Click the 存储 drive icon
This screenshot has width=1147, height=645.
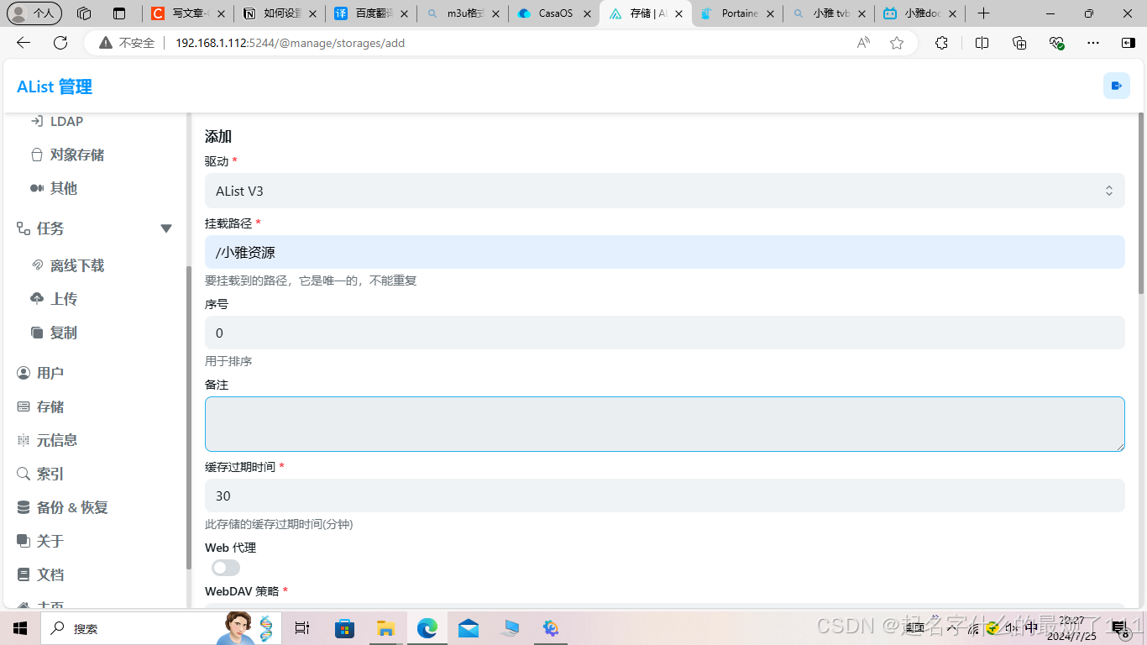click(x=24, y=406)
